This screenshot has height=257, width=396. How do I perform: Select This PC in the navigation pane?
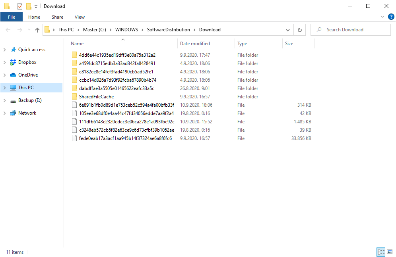point(26,88)
